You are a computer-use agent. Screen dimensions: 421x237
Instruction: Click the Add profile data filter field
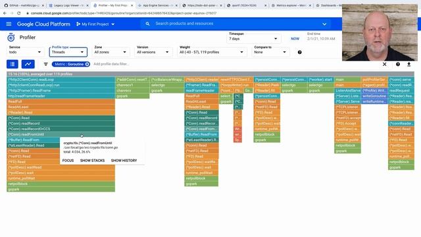click(x=111, y=64)
